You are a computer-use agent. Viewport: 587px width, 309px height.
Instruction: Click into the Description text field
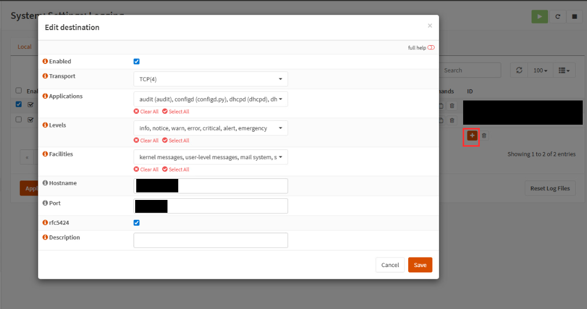point(211,240)
